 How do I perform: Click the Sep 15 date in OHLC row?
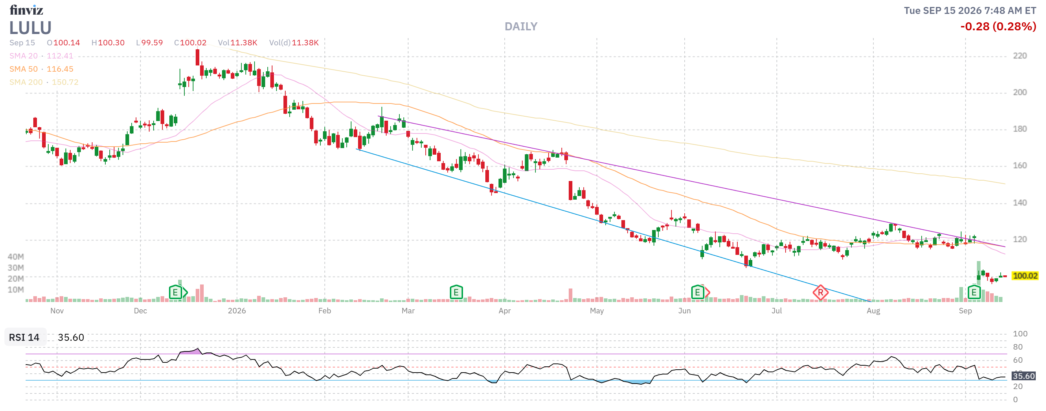pyautogui.click(x=22, y=43)
